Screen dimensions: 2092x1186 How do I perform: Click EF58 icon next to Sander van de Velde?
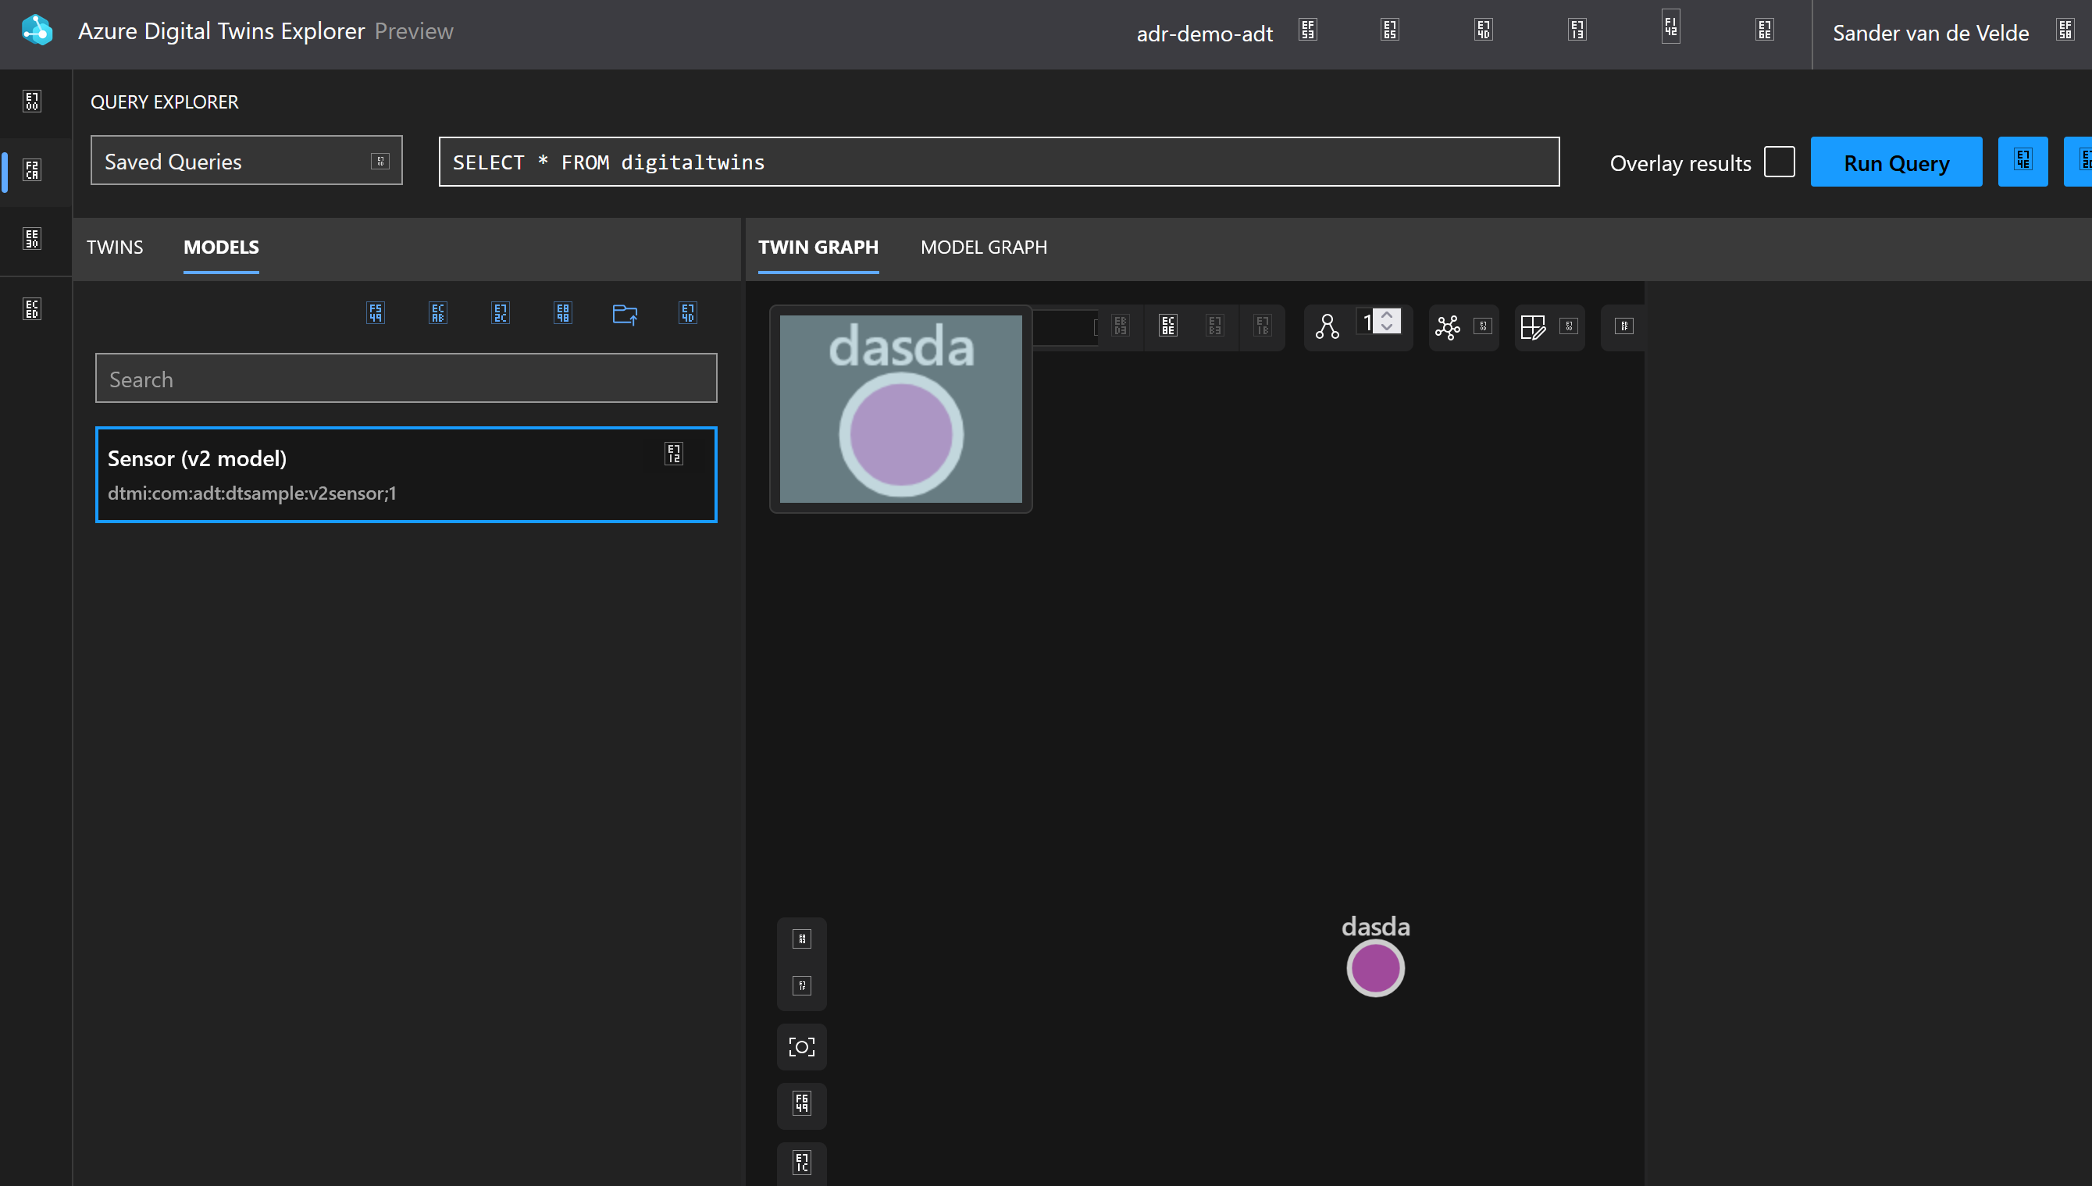click(x=2065, y=30)
